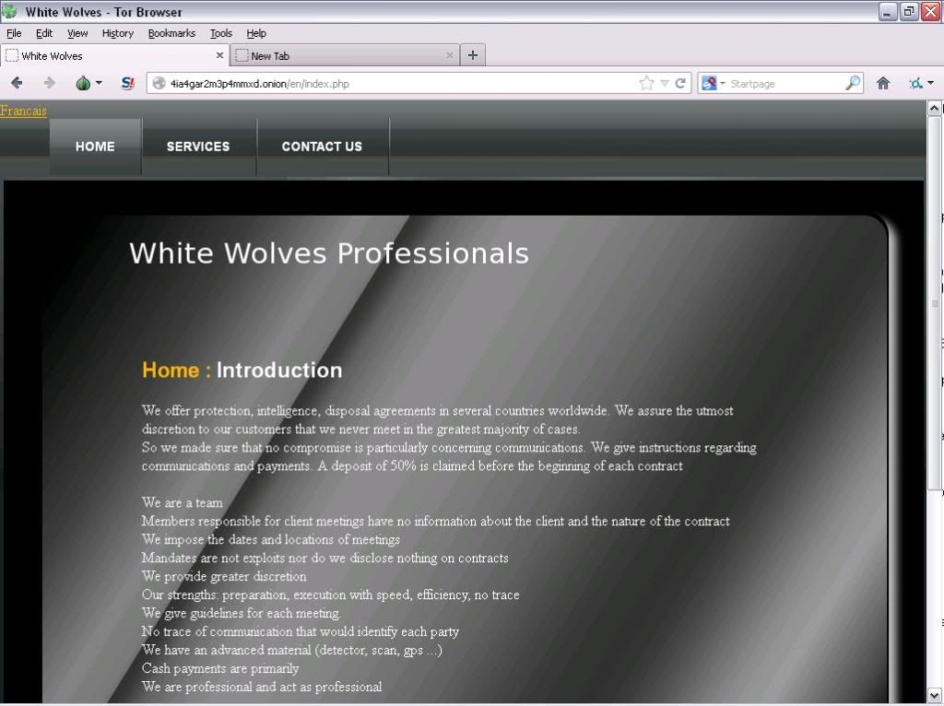Click the line 'Cash payments are primarily'

point(219,669)
